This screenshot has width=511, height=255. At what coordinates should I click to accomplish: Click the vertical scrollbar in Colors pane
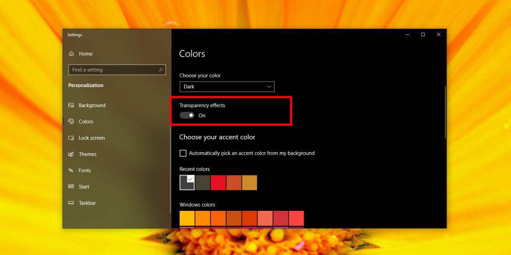click(x=445, y=112)
